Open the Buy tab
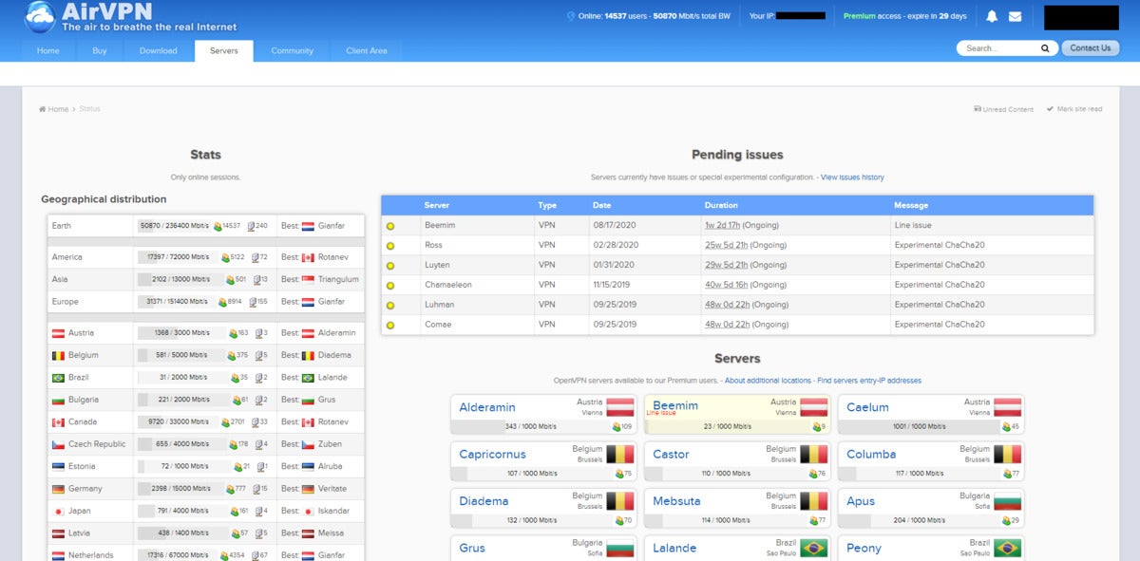The image size is (1140, 561). coord(100,51)
